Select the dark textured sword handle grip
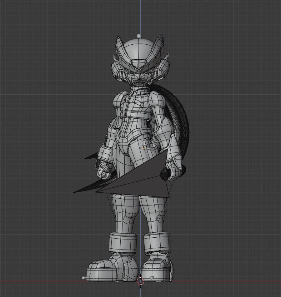This screenshot has height=297, width=281. [166, 173]
